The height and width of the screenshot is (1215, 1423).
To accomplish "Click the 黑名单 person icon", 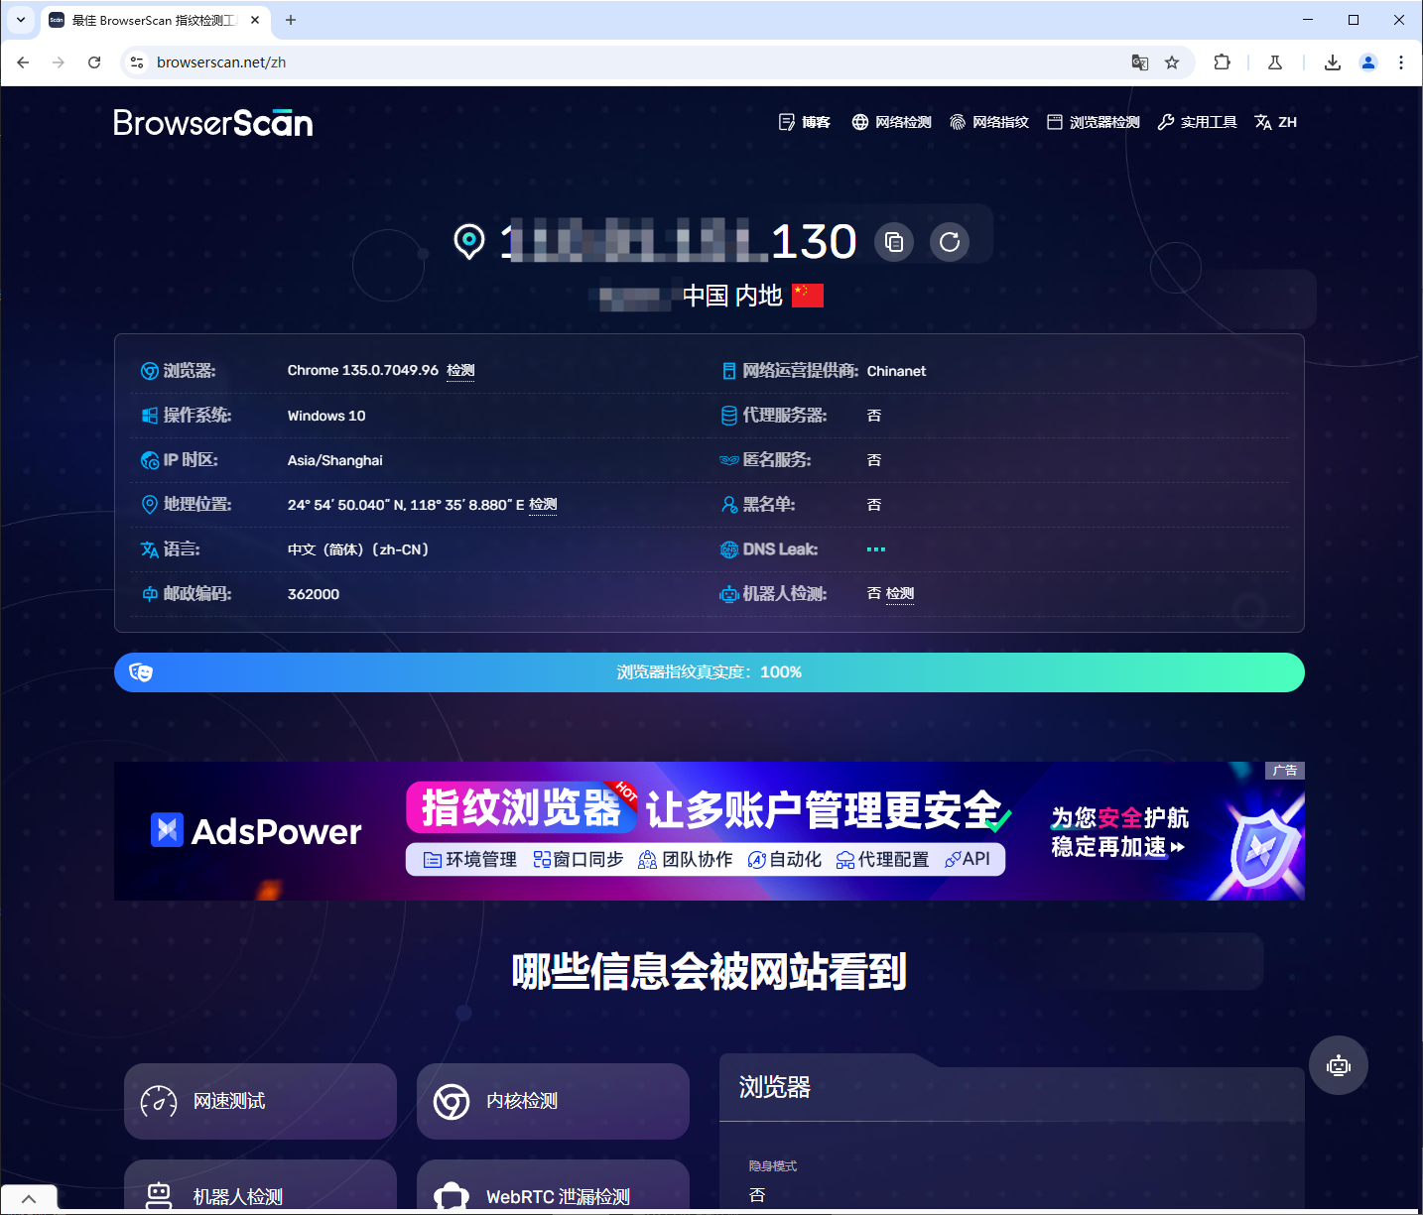I will 729,505.
